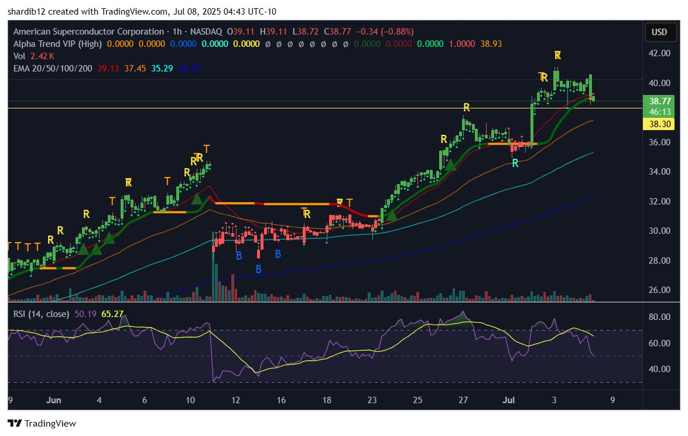
Task: Click the RSI moving average value 65.27
Action: click(x=112, y=314)
